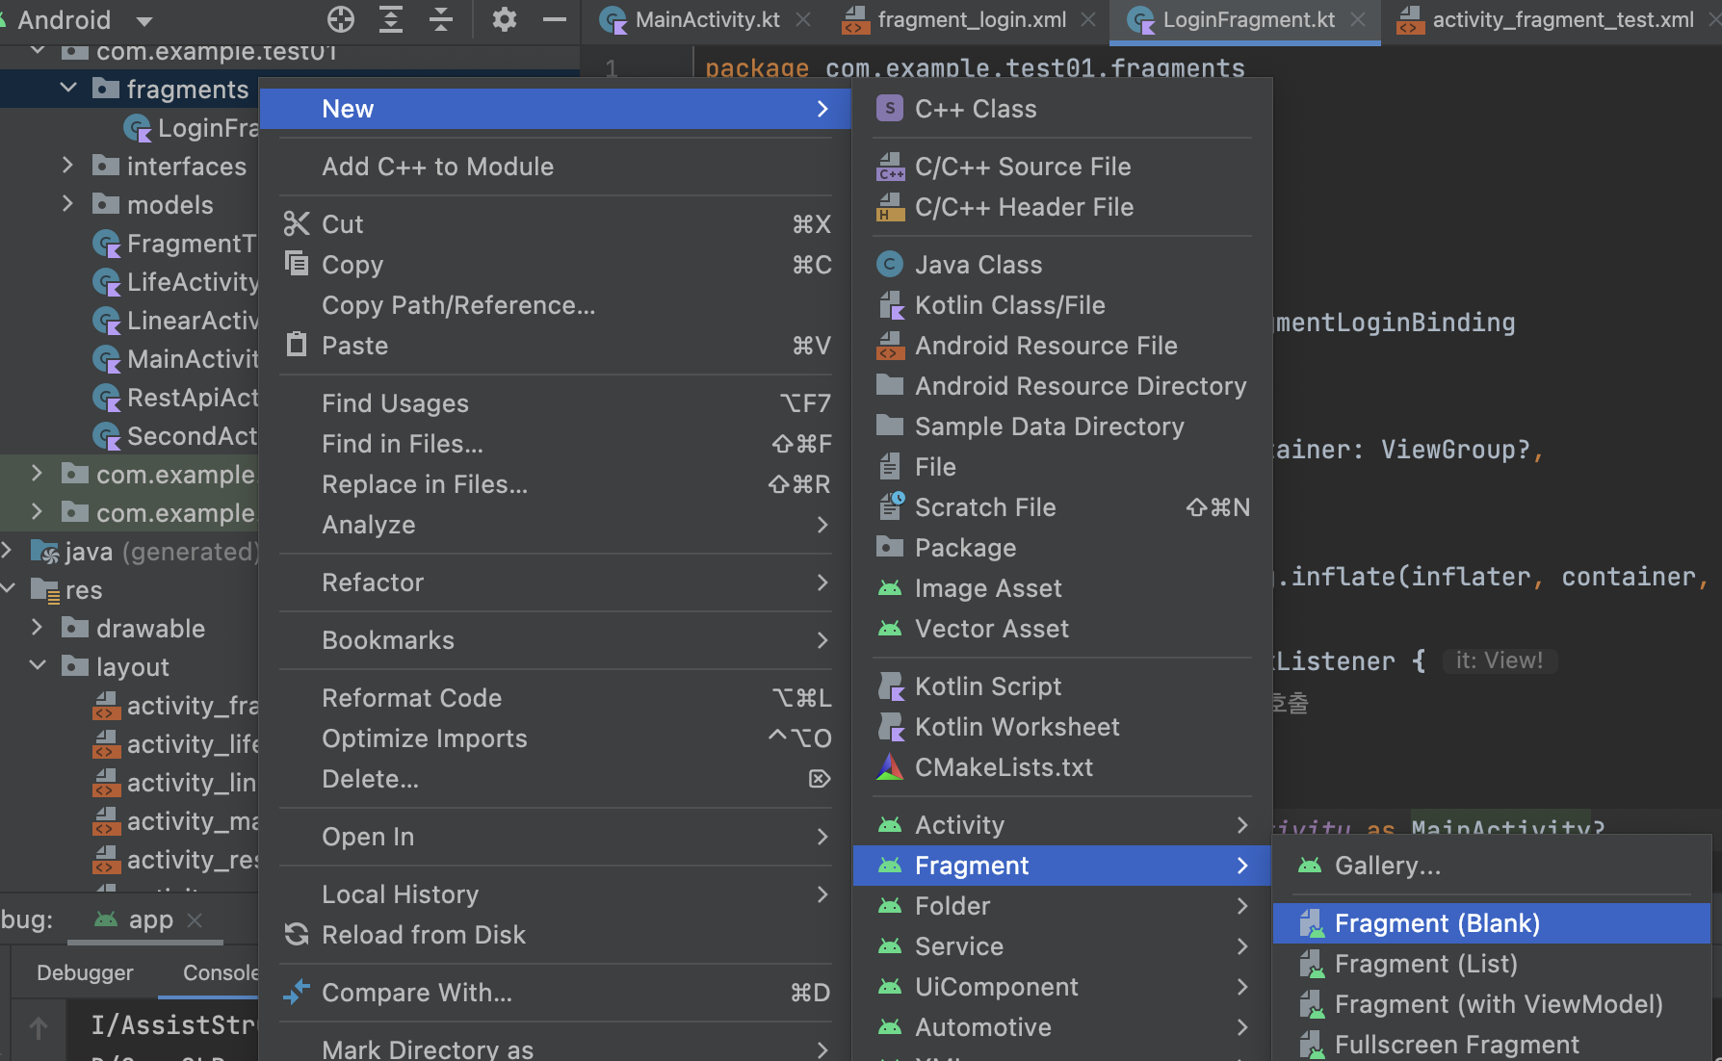Click the C/C++ Header File icon
The height and width of the screenshot is (1061, 1722).
tap(890, 207)
